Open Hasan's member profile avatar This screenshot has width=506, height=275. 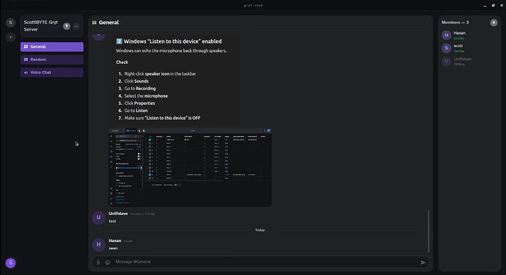point(447,35)
